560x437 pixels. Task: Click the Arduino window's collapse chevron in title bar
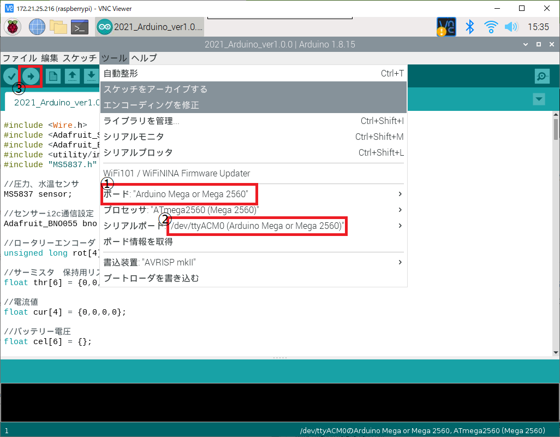point(526,44)
